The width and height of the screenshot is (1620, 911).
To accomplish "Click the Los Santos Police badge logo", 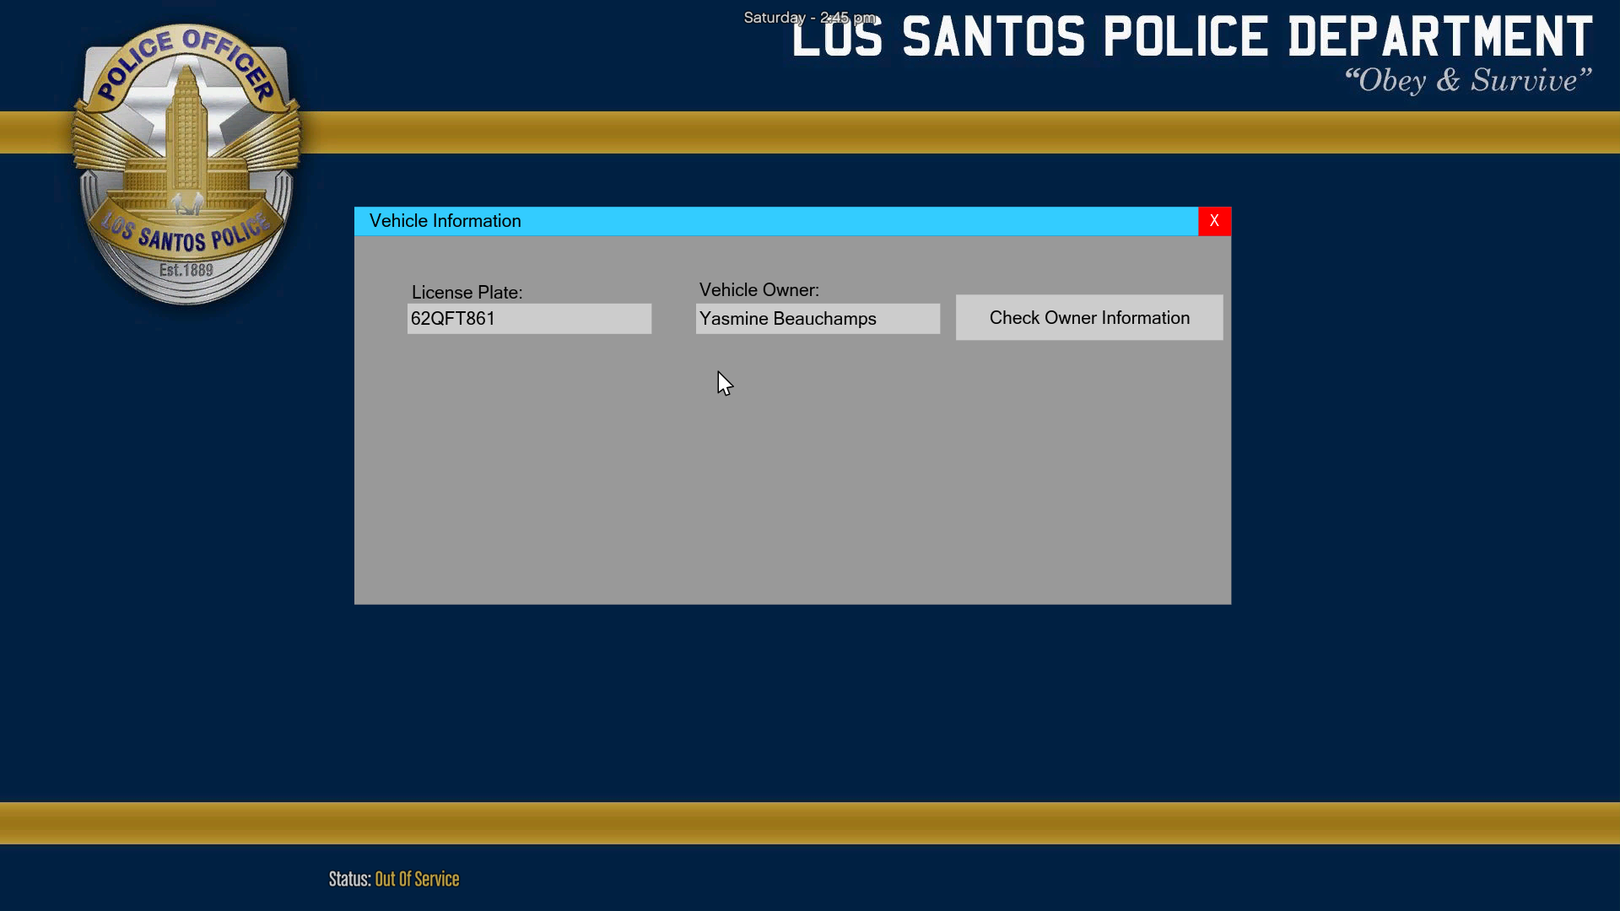I will (x=186, y=164).
